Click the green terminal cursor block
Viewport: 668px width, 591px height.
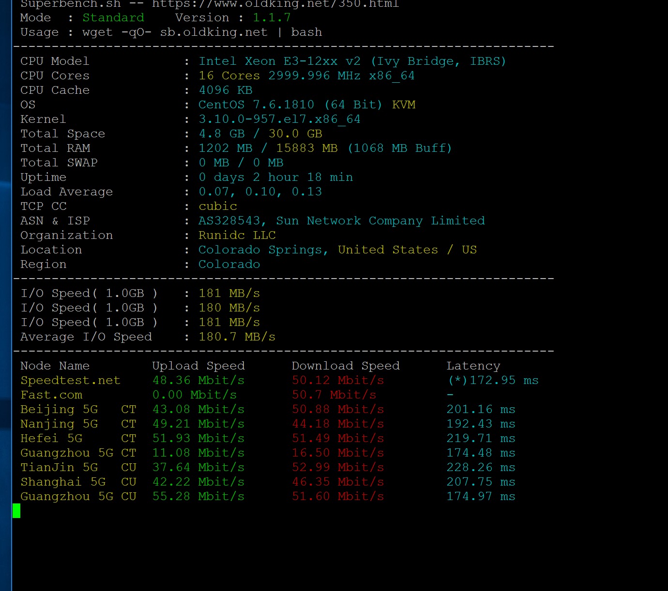pyautogui.click(x=16, y=511)
